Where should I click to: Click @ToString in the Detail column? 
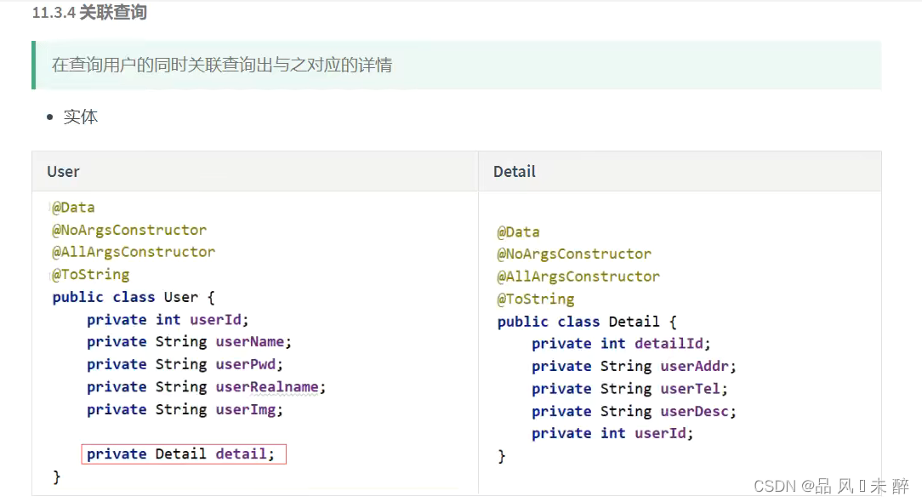(x=536, y=299)
